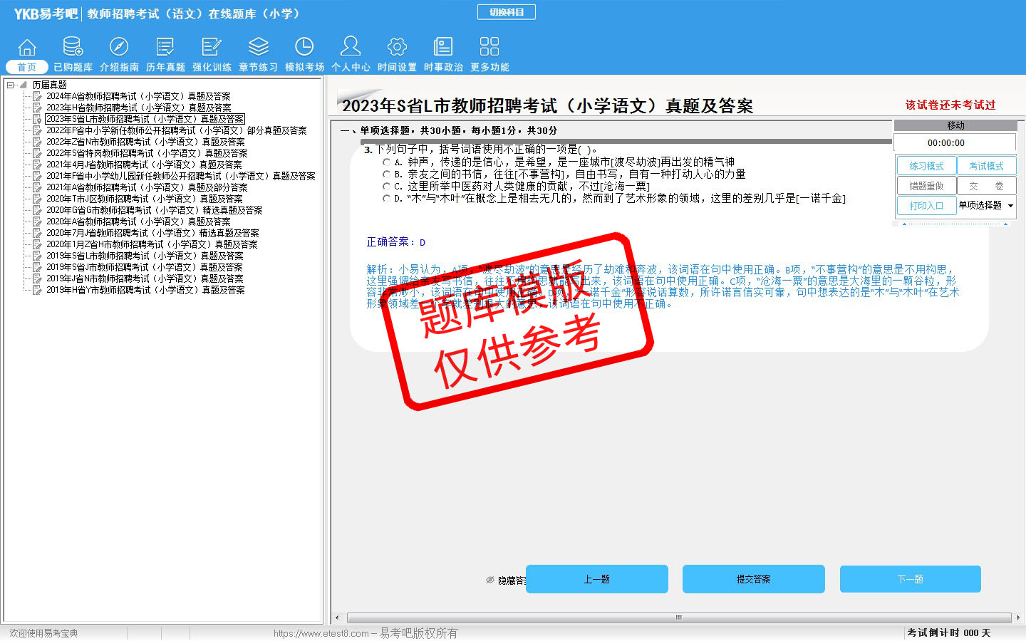
Task: Toggle 隐藏答案 eye icon
Action: 490,580
